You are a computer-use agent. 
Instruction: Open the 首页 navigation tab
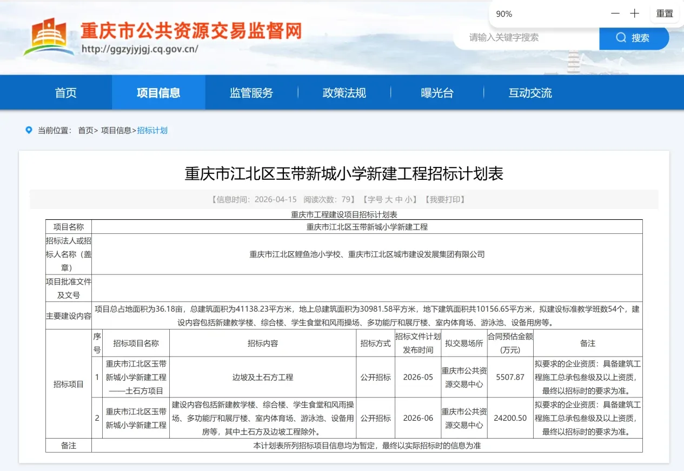[x=65, y=93]
